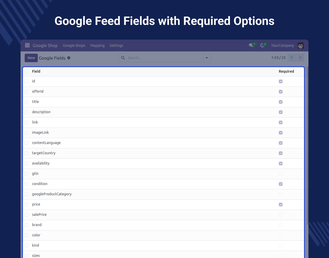
Task: Open the salePrice field record
Action: (39, 214)
